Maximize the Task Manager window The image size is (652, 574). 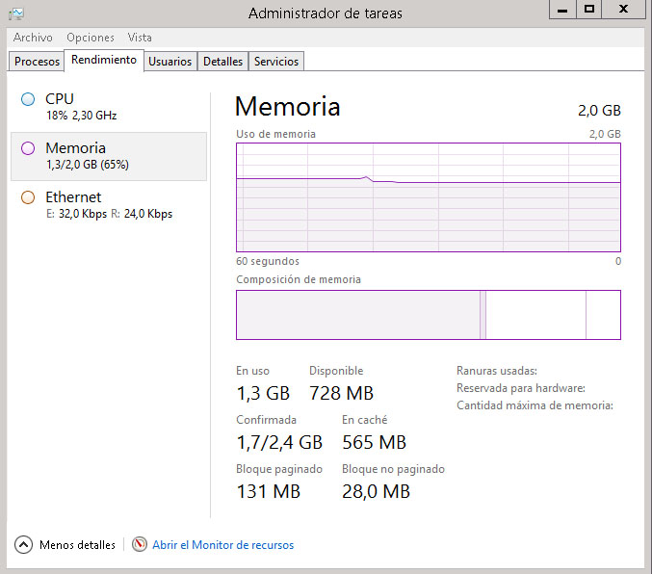tap(589, 9)
